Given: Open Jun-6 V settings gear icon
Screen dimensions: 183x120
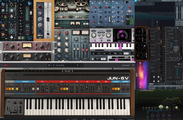Looking at the screenshot, I should [133, 65].
